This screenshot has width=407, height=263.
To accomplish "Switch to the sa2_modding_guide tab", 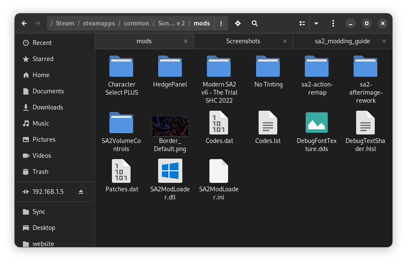I will 343,41.
